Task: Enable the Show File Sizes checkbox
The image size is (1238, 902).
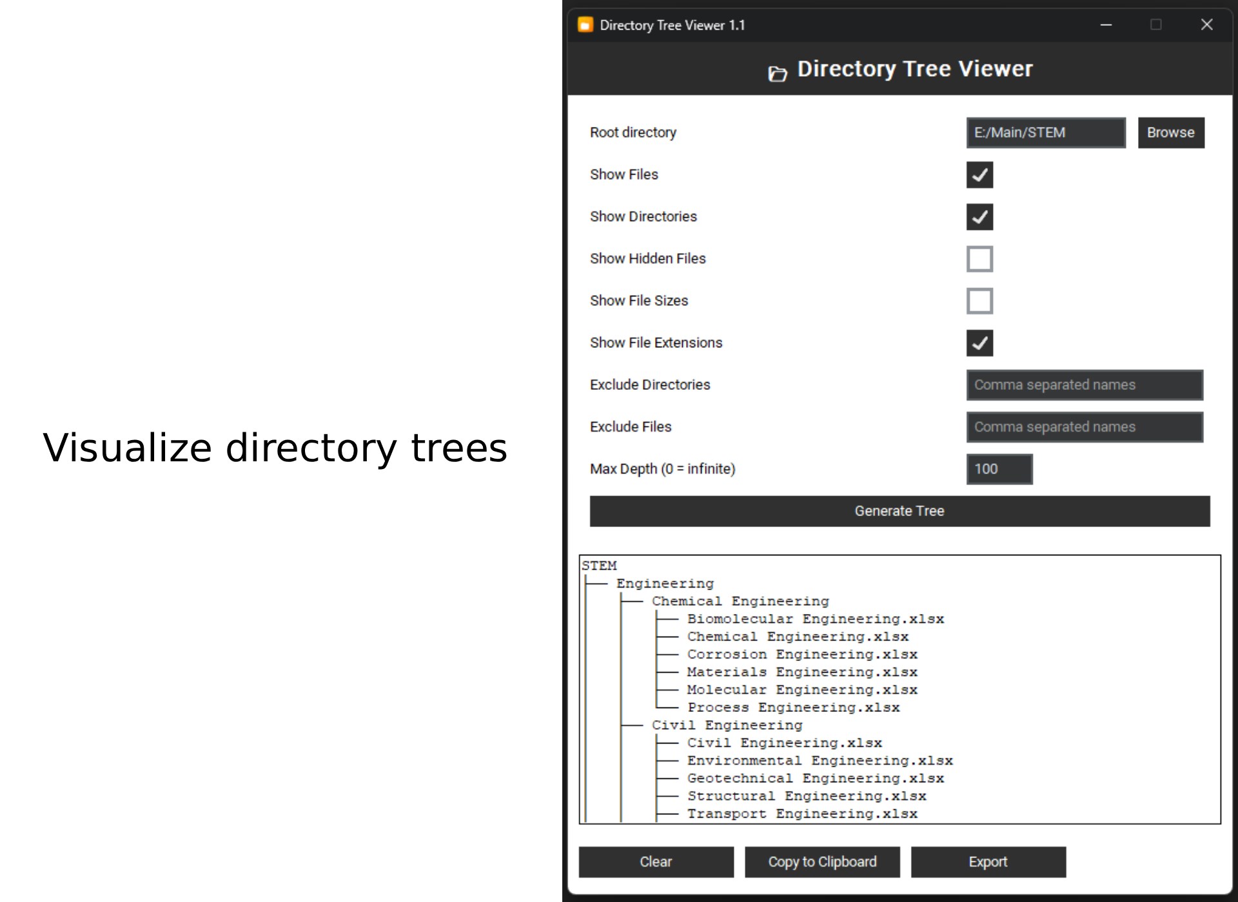Action: (x=979, y=301)
